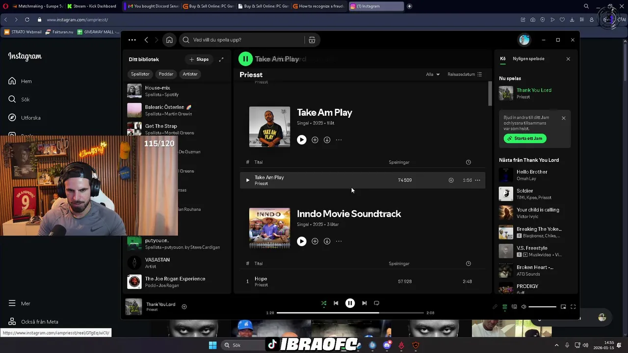Open the VASASTAN artist entry
The height and width of the screenshot is (353, 628).
click(x=178, y=263)
